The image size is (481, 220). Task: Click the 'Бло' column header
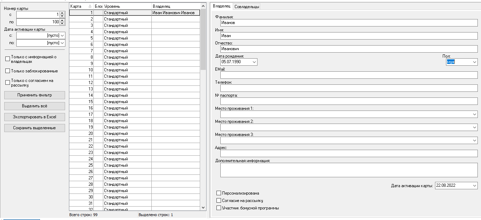coord(98,6)
